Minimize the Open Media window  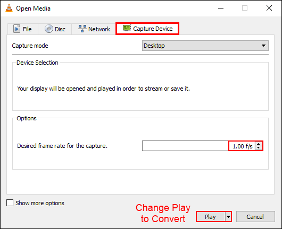tap(221, 8)
